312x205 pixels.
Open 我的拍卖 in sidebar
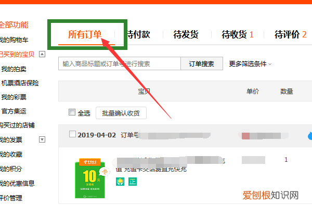pyautogui.click(x=14, y=69)
